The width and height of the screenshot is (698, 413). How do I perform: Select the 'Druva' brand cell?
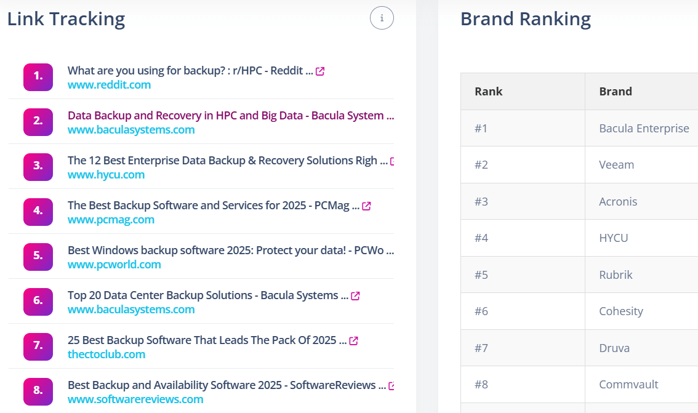(641, 348)
